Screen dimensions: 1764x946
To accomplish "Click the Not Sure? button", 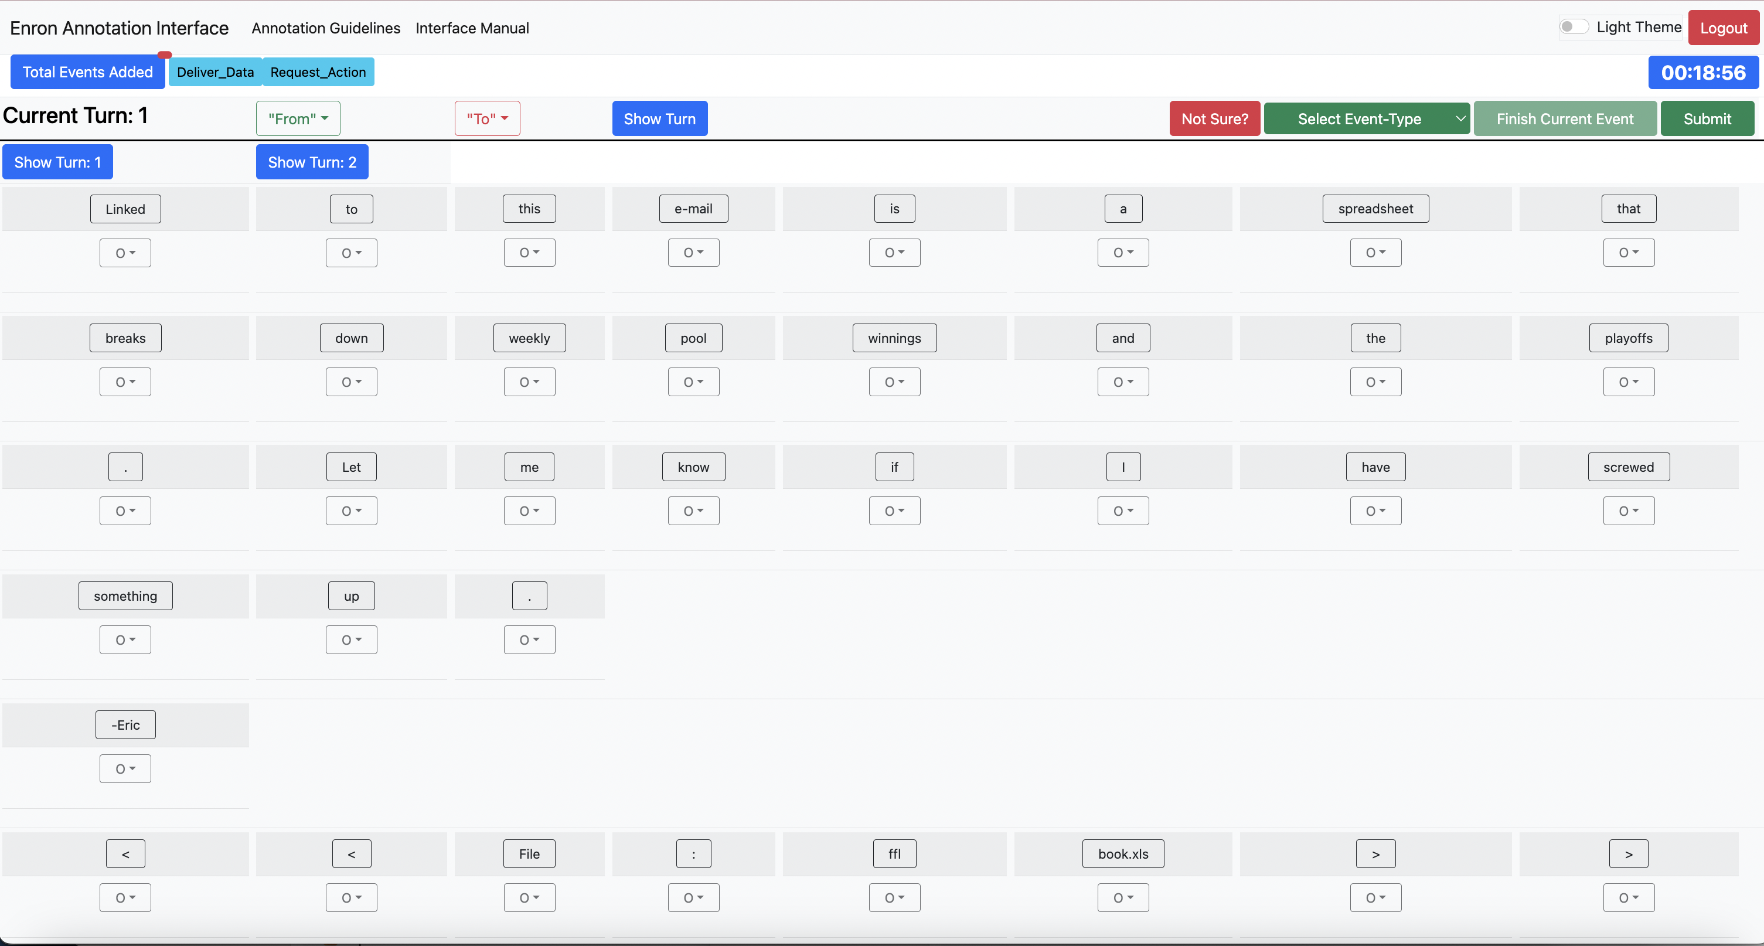I will click(1214, 118).
